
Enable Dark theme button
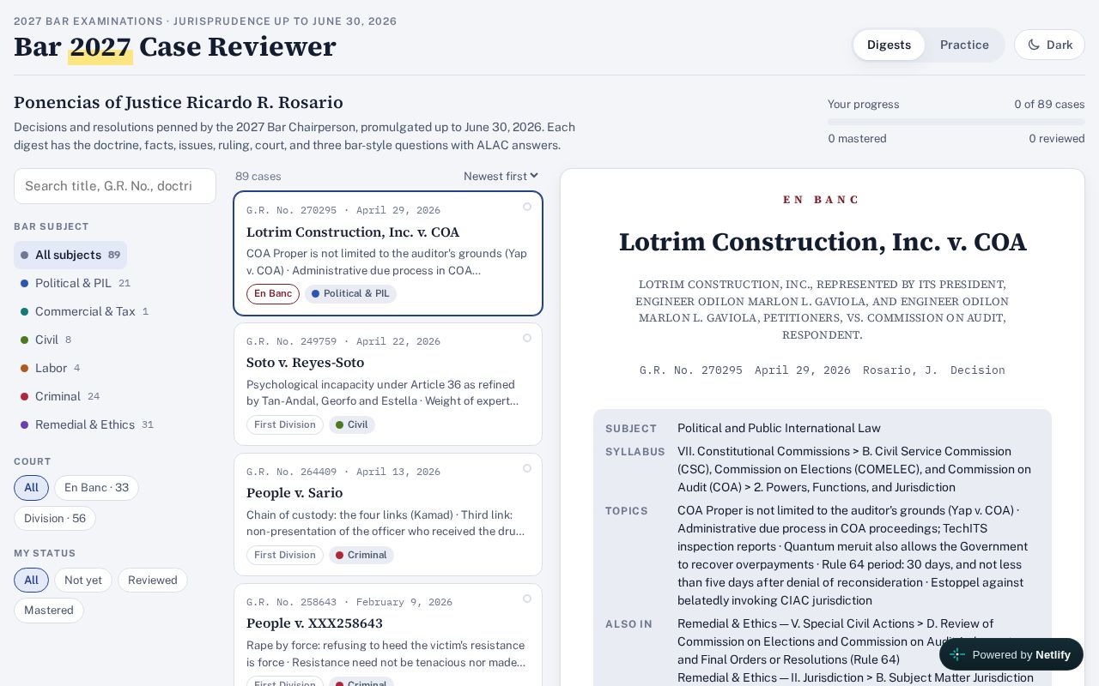pos(1049,45)
